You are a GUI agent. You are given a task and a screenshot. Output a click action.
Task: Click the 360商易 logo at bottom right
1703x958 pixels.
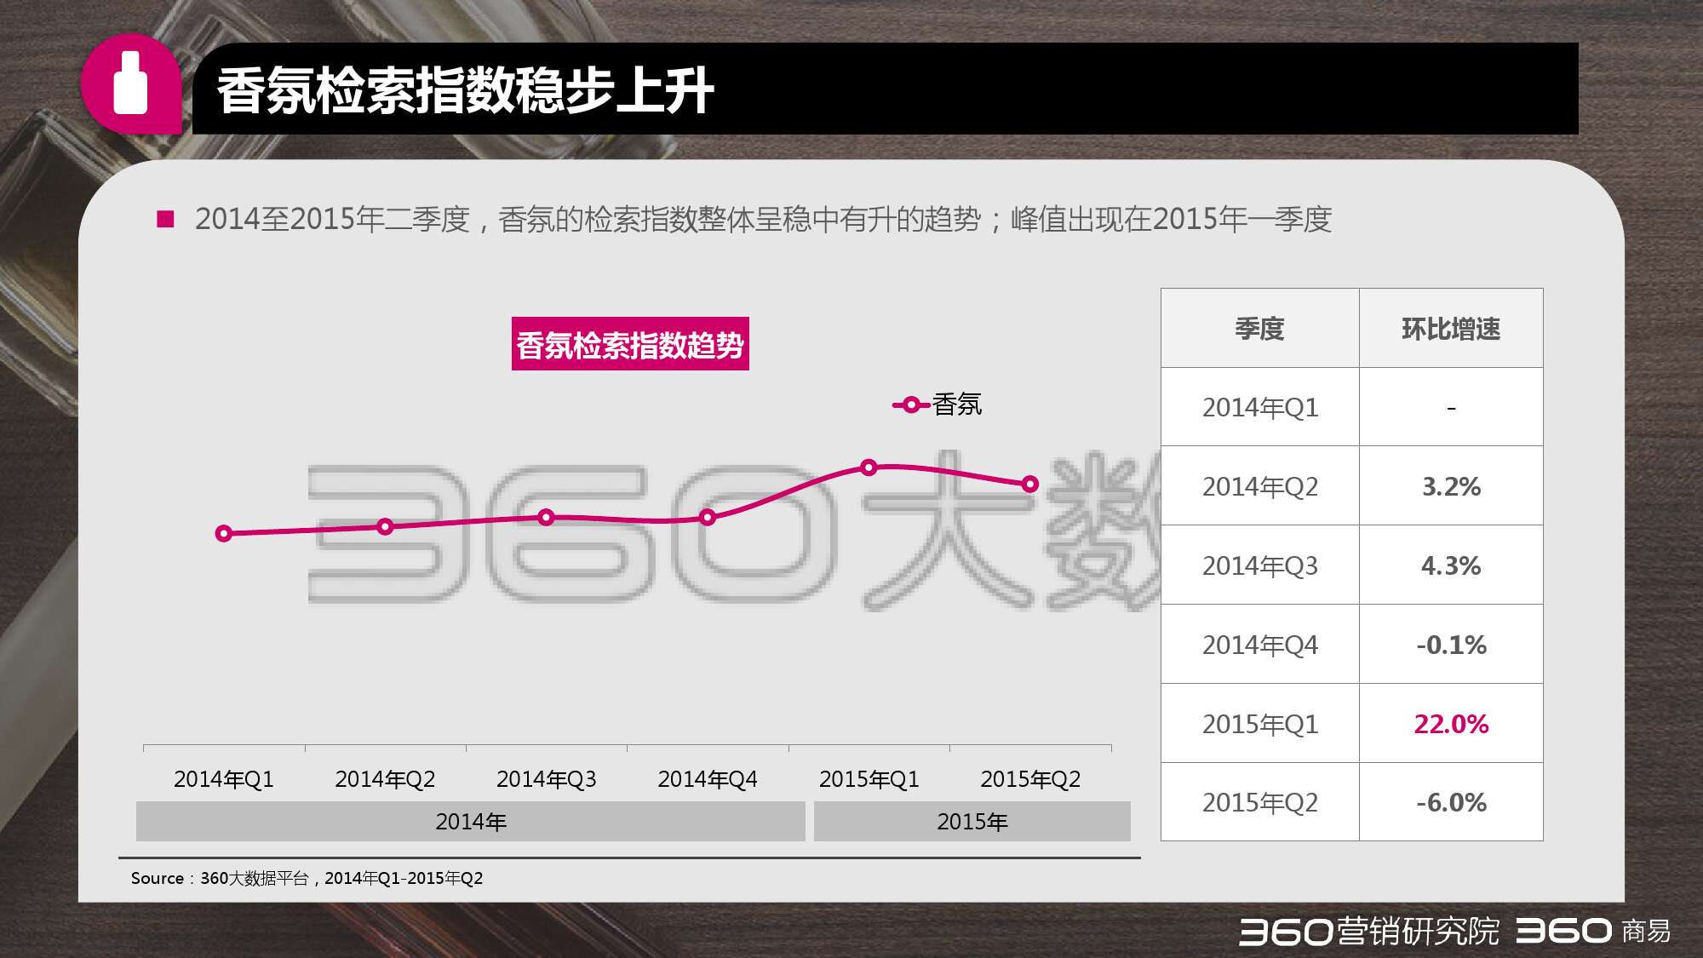[1593, 931]
